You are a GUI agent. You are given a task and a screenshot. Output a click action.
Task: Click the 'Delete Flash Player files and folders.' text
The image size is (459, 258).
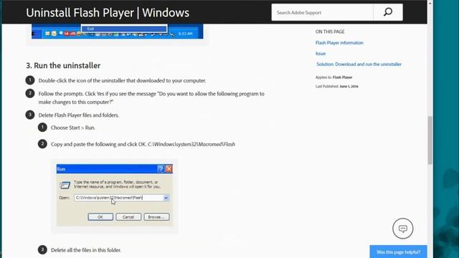coord(79,115)
